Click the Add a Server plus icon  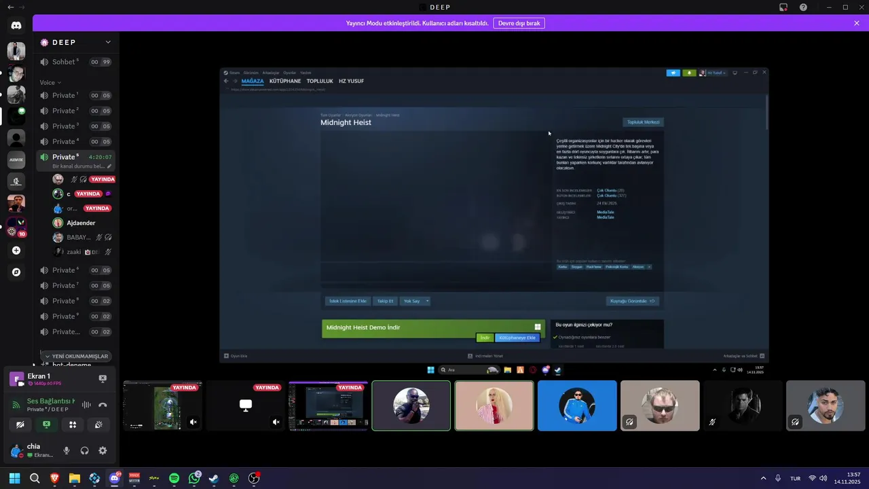(16, 251)
